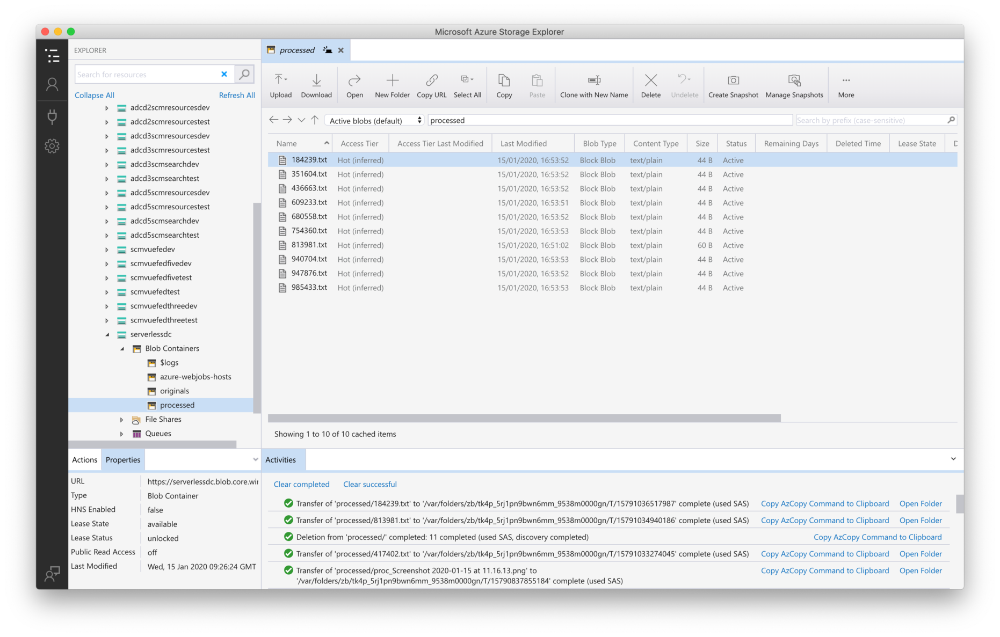Open Settings via the gear icon
This screenshot has height=637, width=1000.
click(52, 145)
